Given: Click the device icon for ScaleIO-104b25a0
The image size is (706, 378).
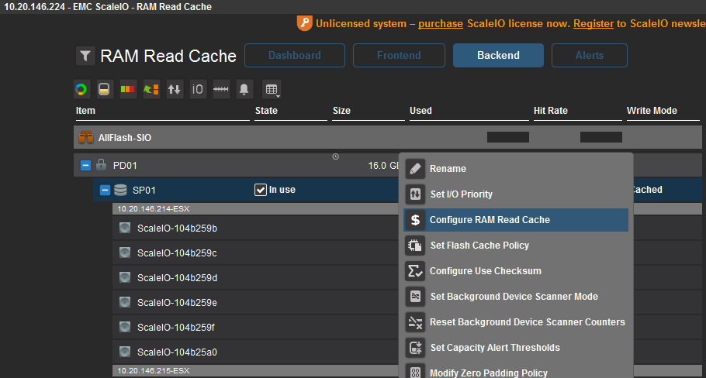Looking at the screenshot, I should (x=125, y=352).
